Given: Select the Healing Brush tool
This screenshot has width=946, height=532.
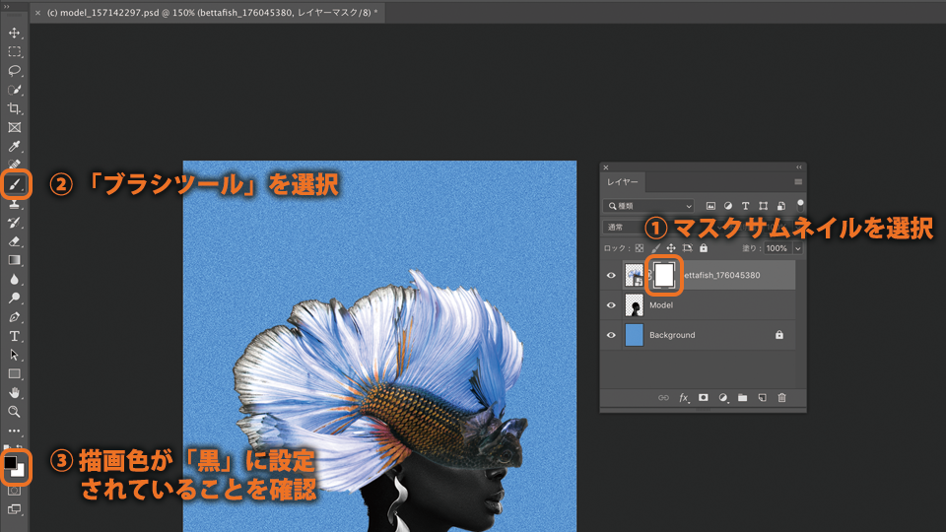Looking at the screenshot, I should [14, 165].
